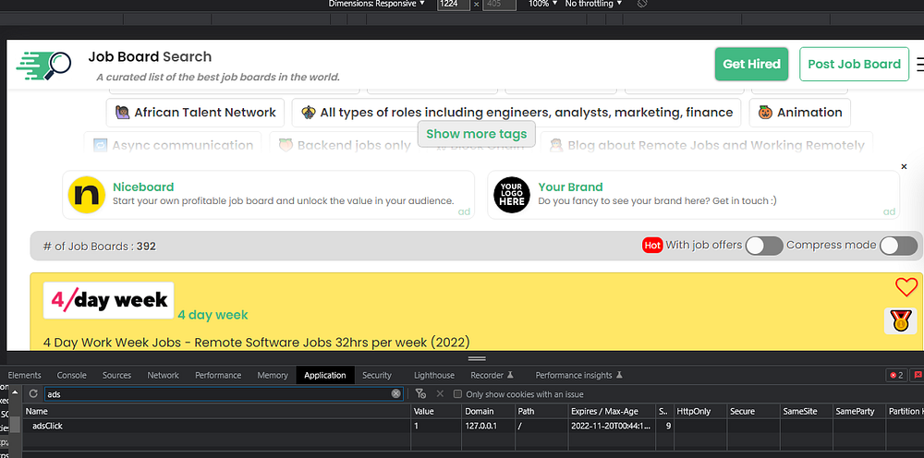This screenshot has width=924, height=458.
Task: Open the Niceboard ad link
Action: coord(143,187)
